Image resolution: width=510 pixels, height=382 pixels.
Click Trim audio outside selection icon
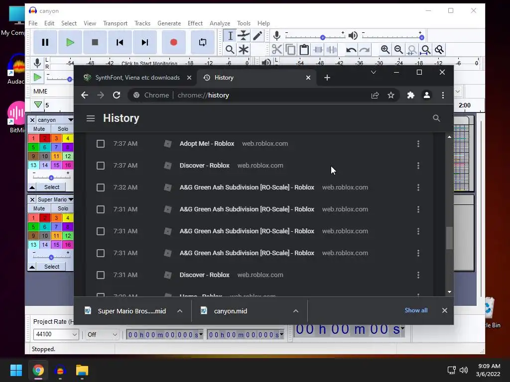(318, 50)
